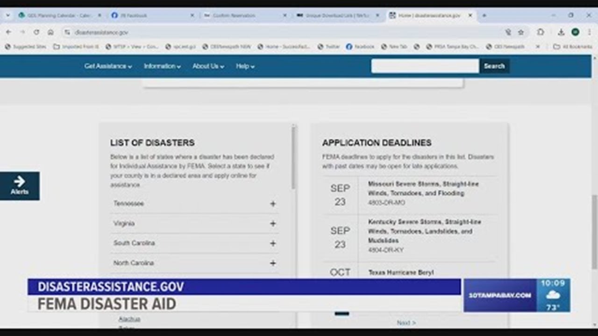
Task: Bookmark this page with the star icon
Action: coord(521,32)
